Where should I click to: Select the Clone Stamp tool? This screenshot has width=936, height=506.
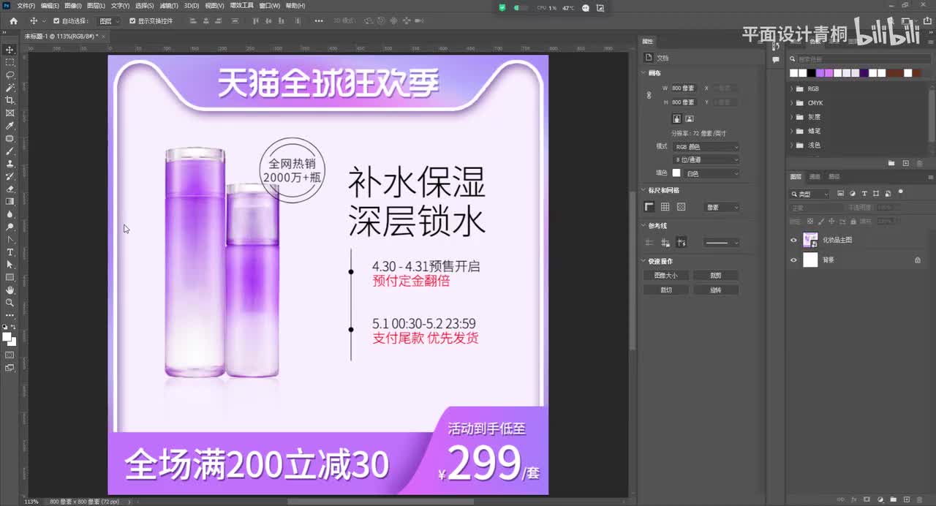(10, 164)
